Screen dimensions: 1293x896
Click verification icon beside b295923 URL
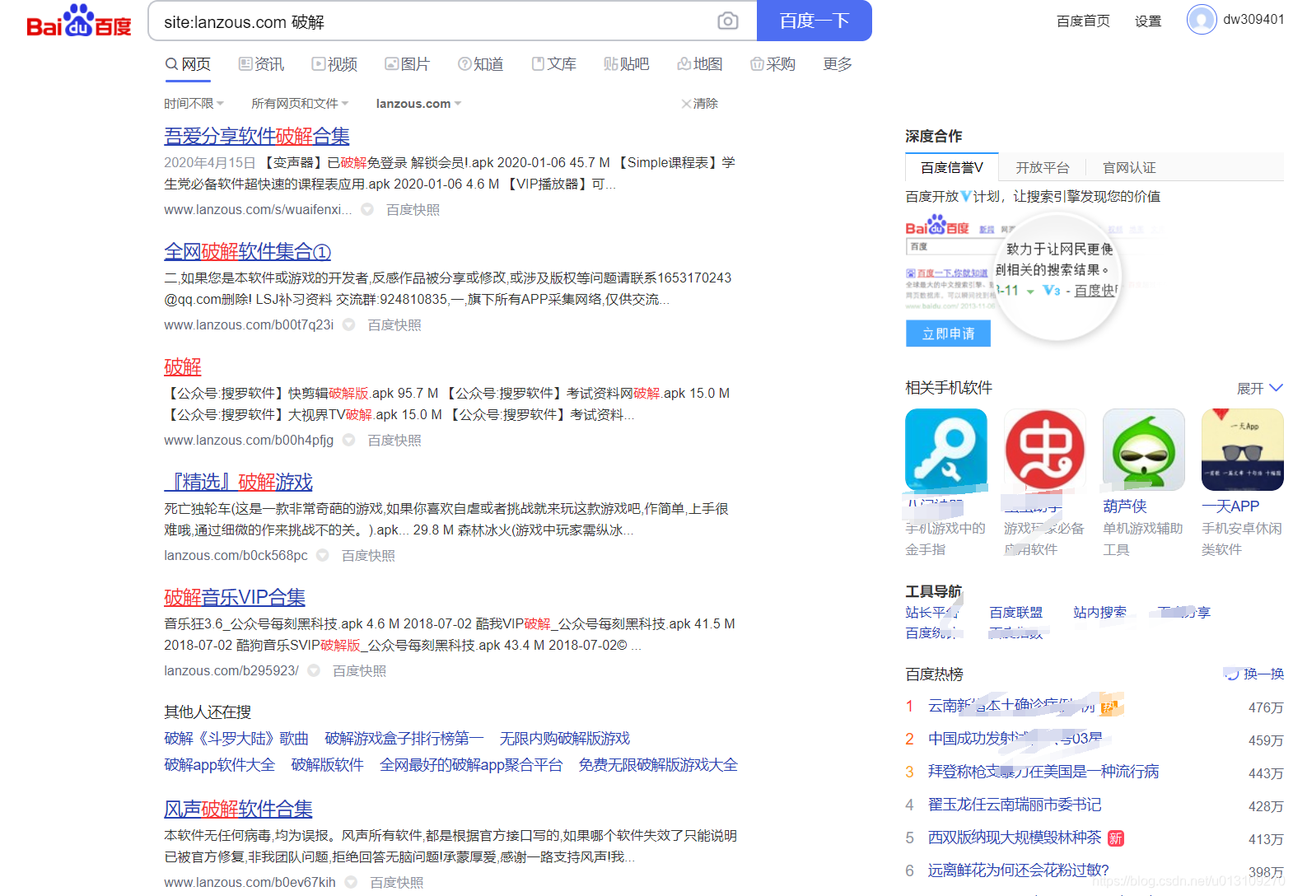pos(314,670)
